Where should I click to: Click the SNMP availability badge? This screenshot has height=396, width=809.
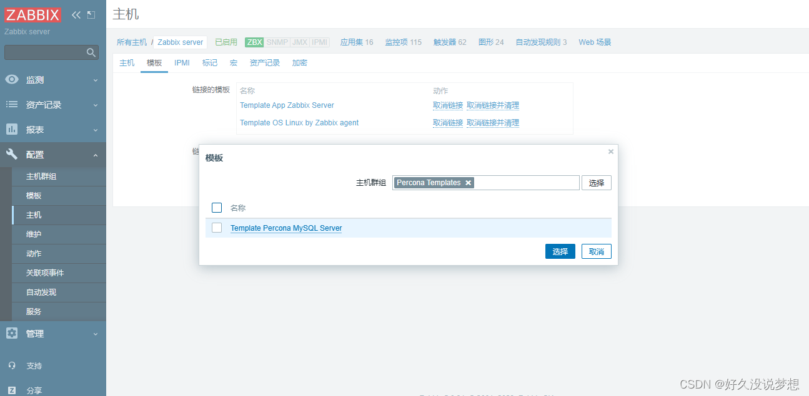(277, 42)
